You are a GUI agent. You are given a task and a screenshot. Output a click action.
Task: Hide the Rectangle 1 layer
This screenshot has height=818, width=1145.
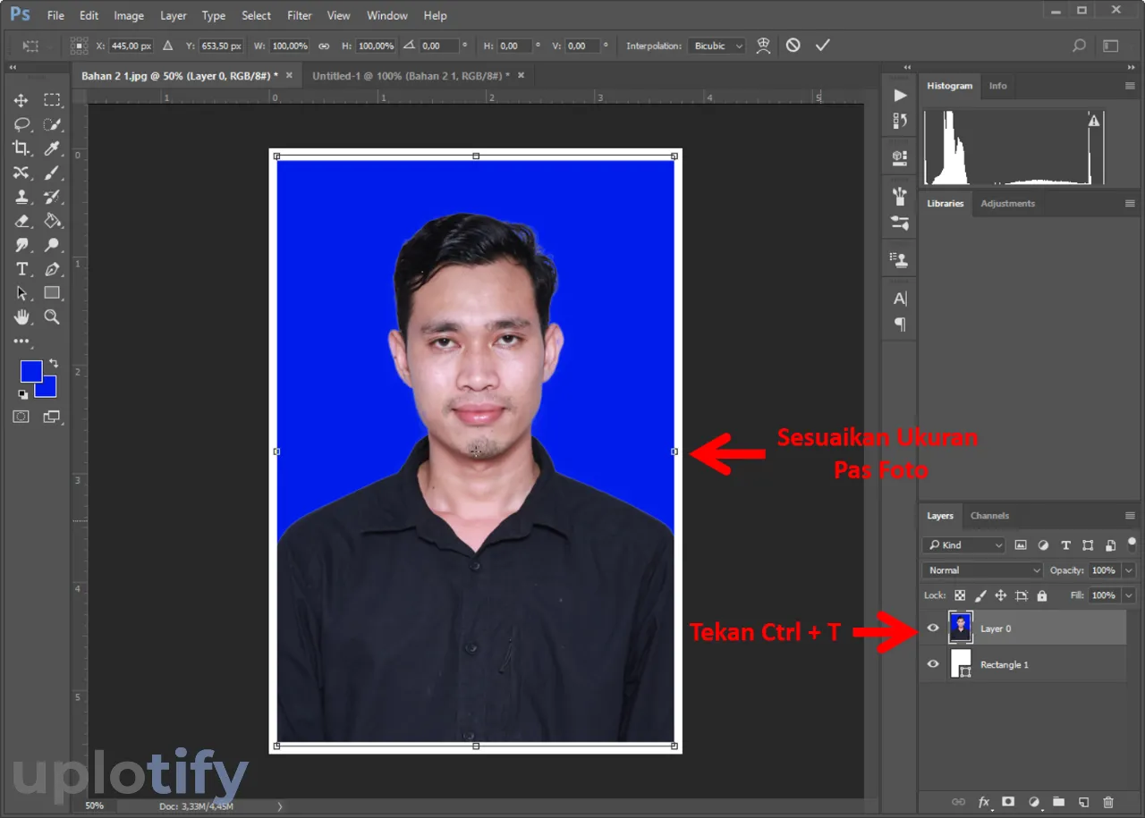[933, 664]
